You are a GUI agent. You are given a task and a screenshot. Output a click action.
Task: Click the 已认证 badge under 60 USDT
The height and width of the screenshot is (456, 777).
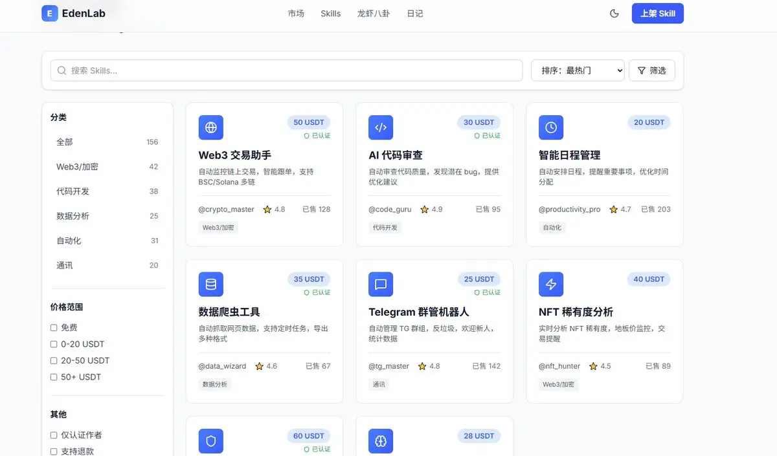click(x=317, y=449)
